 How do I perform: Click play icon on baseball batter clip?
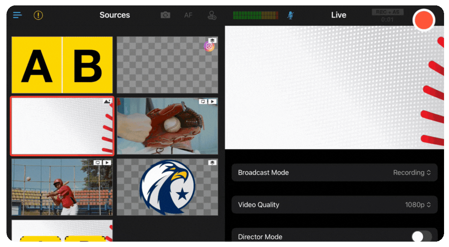pos(107,163)
